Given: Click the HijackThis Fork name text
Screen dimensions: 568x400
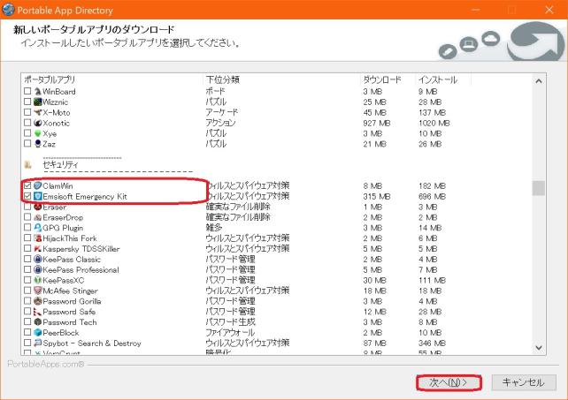Looking at the screenshot, I should point(70,238).
